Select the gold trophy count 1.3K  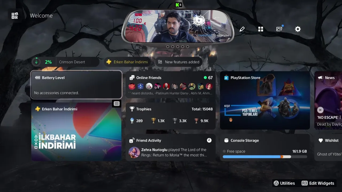pos(158,121)
